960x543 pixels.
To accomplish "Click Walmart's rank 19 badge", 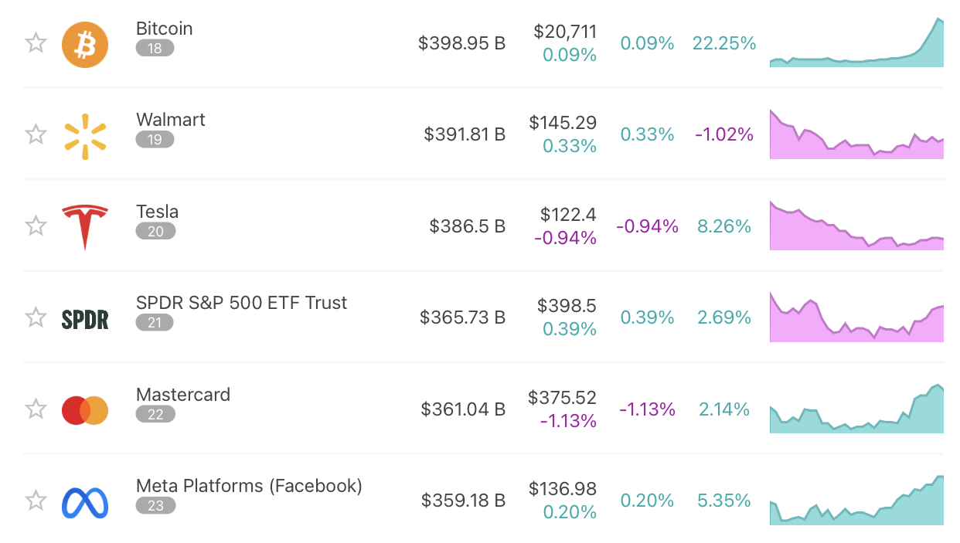I will 155,140.
